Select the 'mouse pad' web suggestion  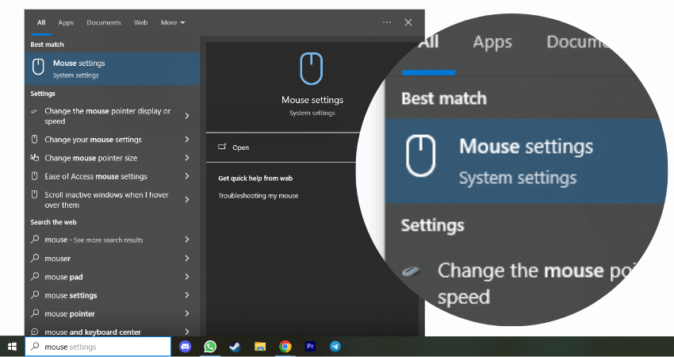pyautogui.click(x=63, y=277)
